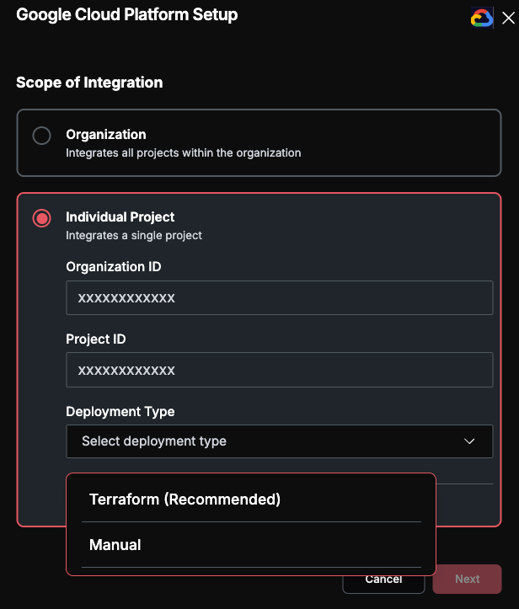Click the Google Cloud Platform Setup title
Viewport: 519px width, 609px height.
tap(127, 15)
